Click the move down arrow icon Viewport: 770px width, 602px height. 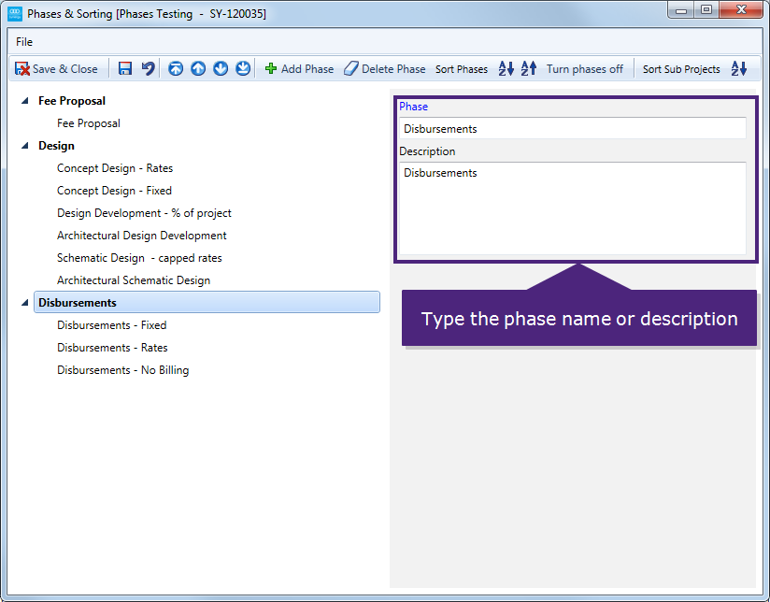pos(221,69)
